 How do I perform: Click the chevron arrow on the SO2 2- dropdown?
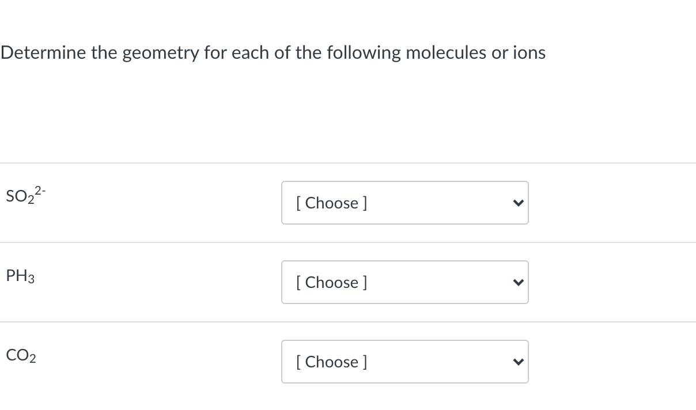518,203
